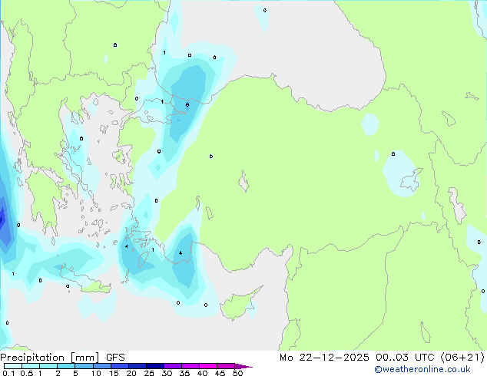Click the "25" legend scale label

pyautogui.click(x=149, y=373)
